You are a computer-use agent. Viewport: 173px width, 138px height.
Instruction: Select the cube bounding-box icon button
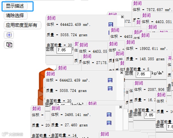pos(9,45)
